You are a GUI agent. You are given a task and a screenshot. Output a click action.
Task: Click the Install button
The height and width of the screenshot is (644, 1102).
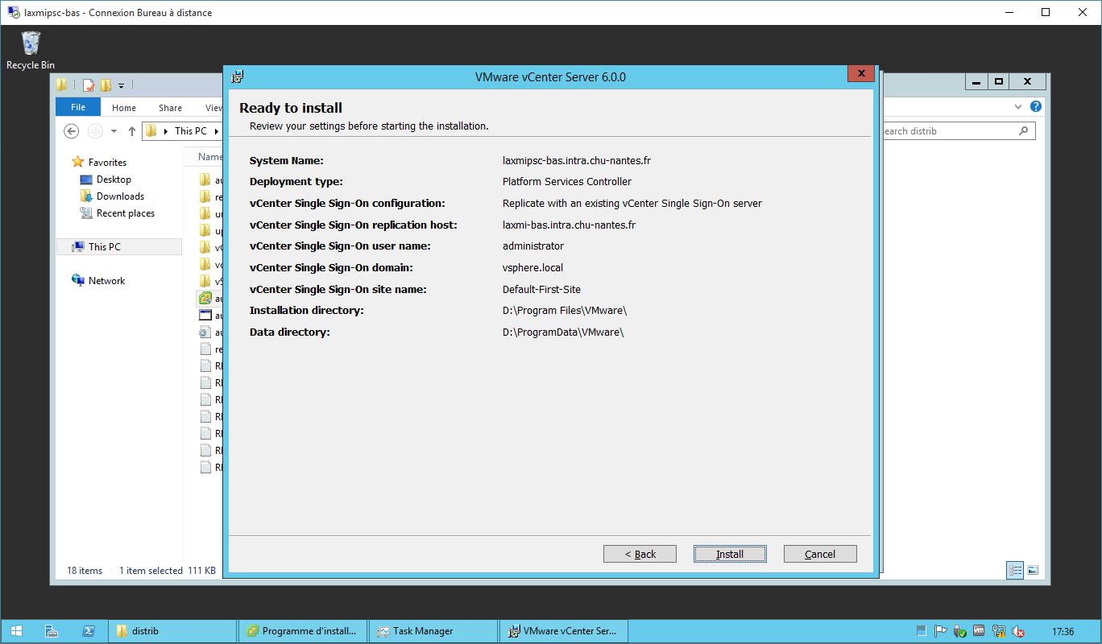(x=729, y=554)
